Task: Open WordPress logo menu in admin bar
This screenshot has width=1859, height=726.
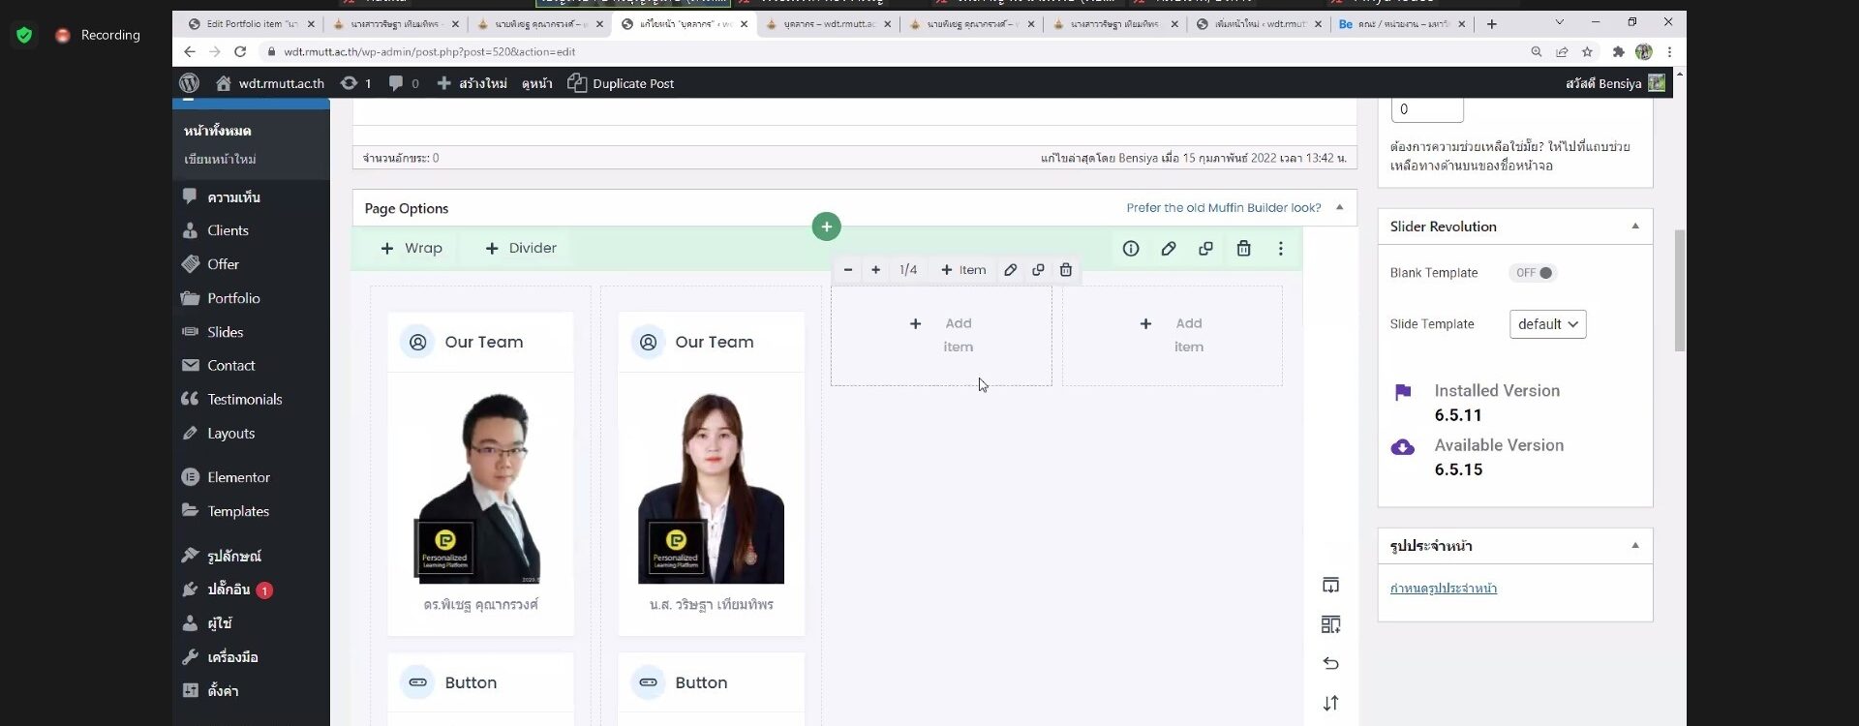Action: [190, 83]
